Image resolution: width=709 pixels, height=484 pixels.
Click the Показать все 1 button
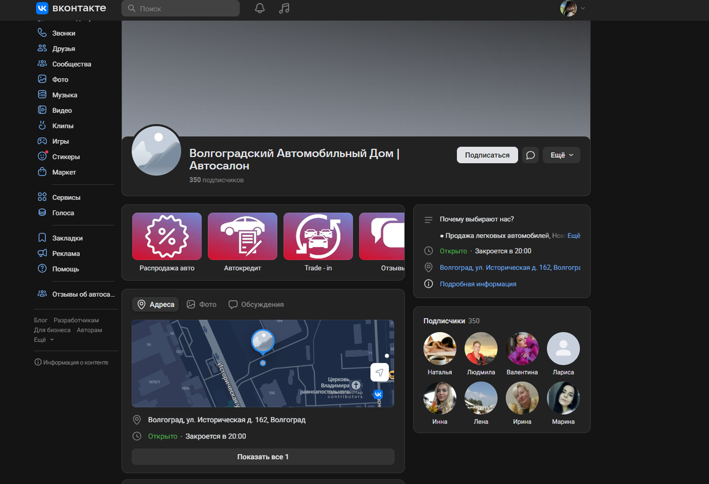pyautogui.click(x=263, y=457)
